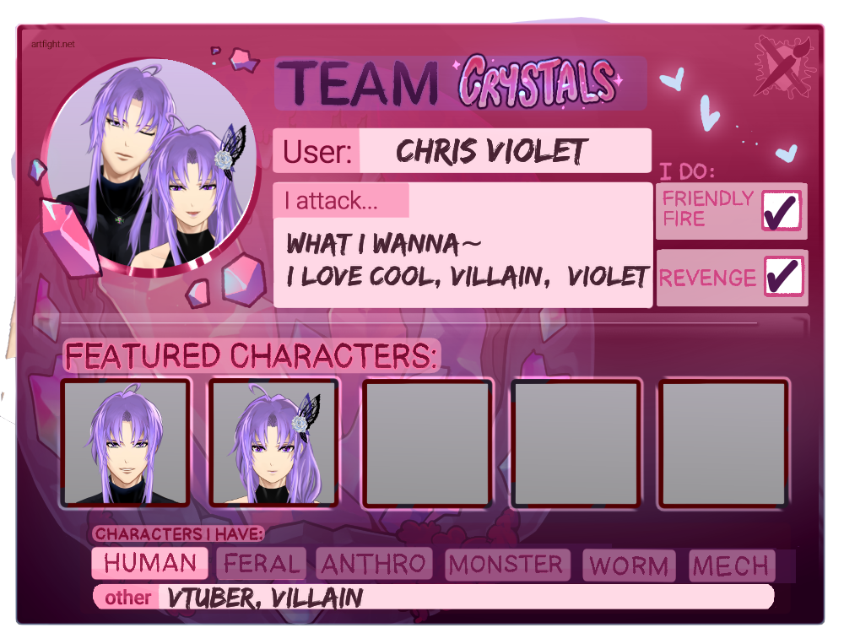844x644 pixels.
Task: Select the MONSTER character type tag
Action: pyautogui.click(x=507, y=565)
